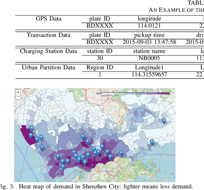The height and width of the screenshot is (190, 204).
Task: Click the station ID value '30'
Action: pos(100,58)
